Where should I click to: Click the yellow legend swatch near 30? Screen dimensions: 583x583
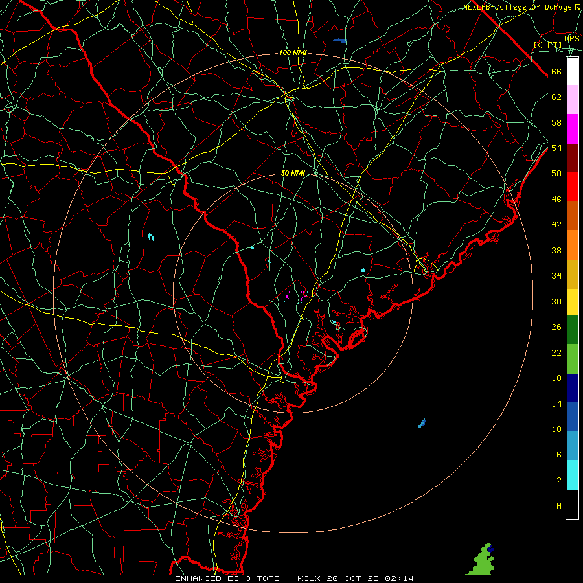[x=572, y=301]
